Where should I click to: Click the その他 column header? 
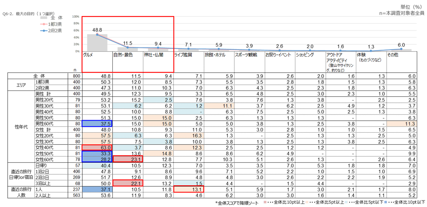(x=392, y=55)
